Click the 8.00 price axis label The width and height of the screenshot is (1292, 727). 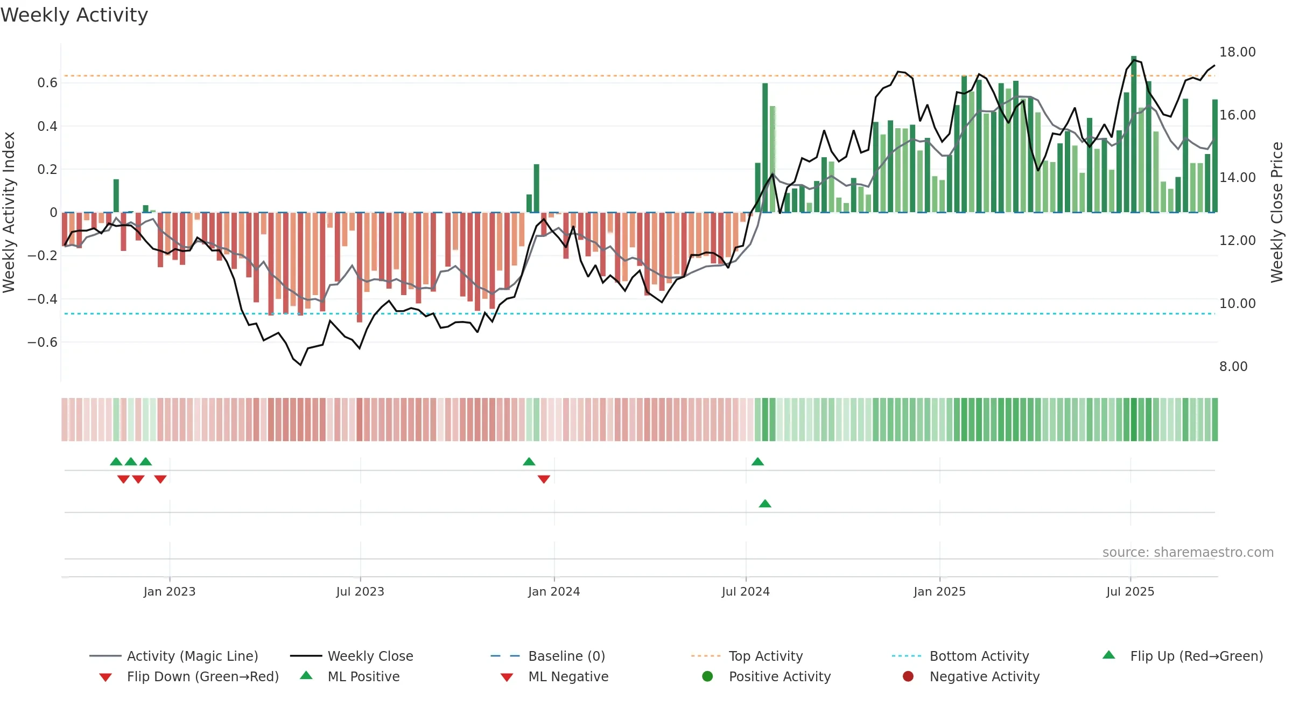tap(1233, 367)
